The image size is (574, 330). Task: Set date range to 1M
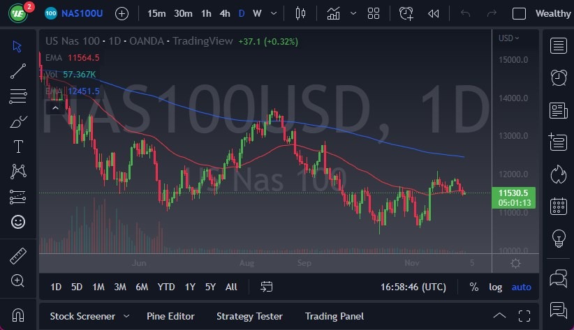tap(98, 287)
